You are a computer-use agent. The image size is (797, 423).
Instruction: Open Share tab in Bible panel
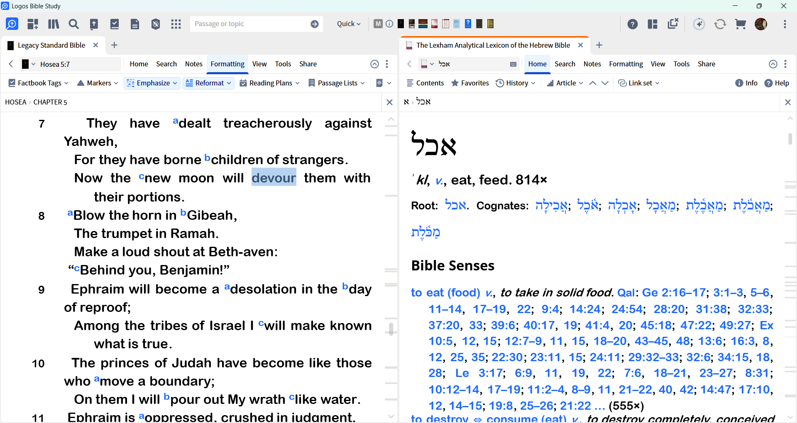tap(308, 64)
